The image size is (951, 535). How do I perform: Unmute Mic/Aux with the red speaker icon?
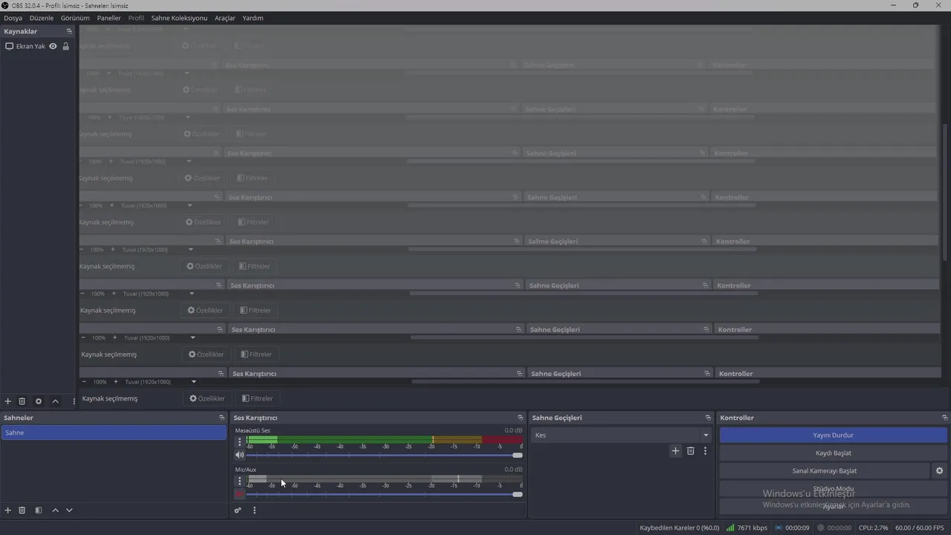click(239, 494)
